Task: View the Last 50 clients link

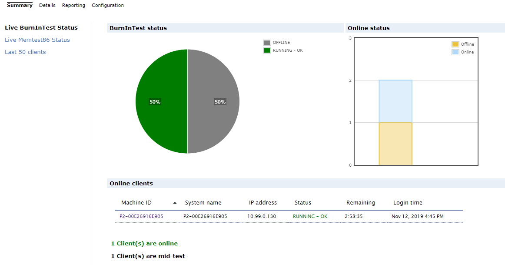Action: 25,52
